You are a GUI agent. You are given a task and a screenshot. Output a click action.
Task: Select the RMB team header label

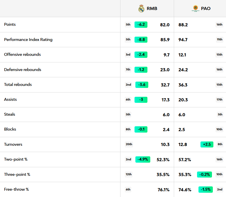coord(152,9)
